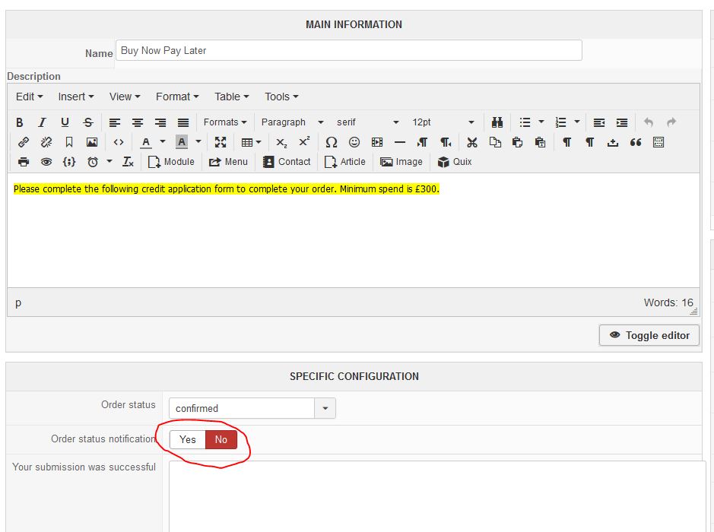
Task: Insert blockquote
Action: pos(636,142)
